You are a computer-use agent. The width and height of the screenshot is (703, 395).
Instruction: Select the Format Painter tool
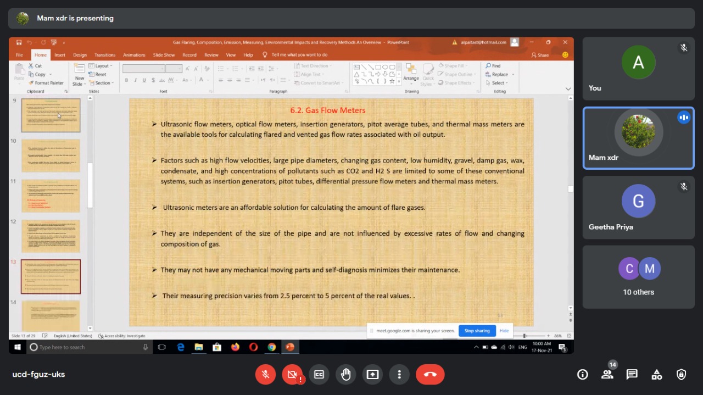(46, 83)
